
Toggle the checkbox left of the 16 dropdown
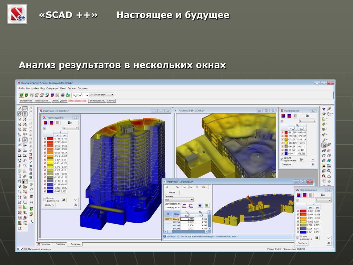pyautogui.click(x=44, y=128)
